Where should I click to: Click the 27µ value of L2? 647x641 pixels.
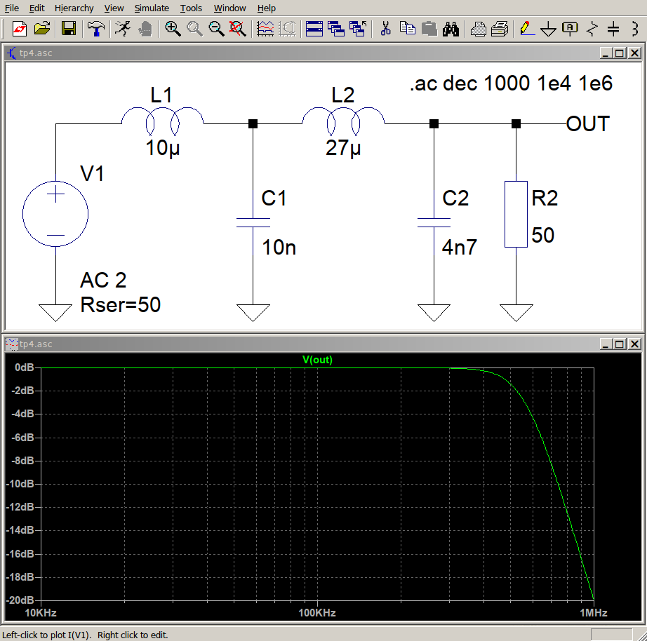point(343,148)
